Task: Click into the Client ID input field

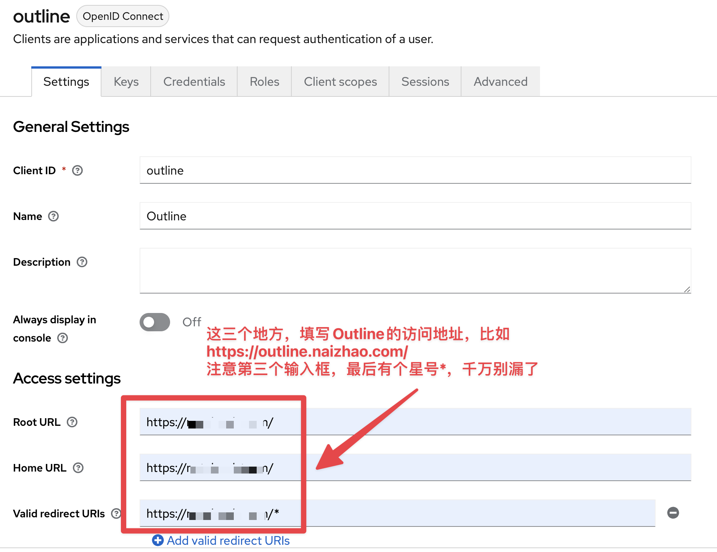Action: [x=415, y=170]
